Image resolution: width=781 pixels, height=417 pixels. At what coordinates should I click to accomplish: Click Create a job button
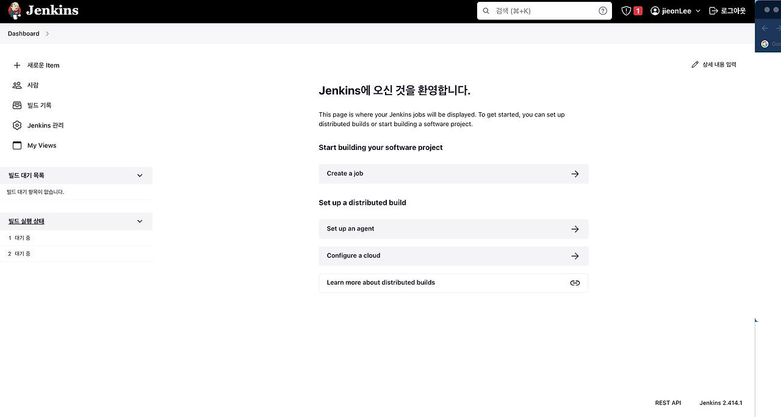click(453, 174)
